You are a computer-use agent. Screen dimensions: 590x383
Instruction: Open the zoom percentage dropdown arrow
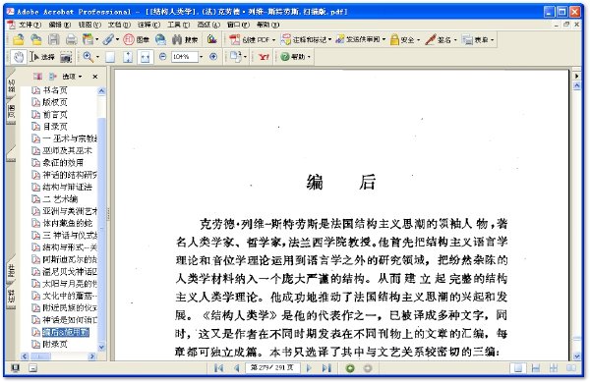point(201,57)
